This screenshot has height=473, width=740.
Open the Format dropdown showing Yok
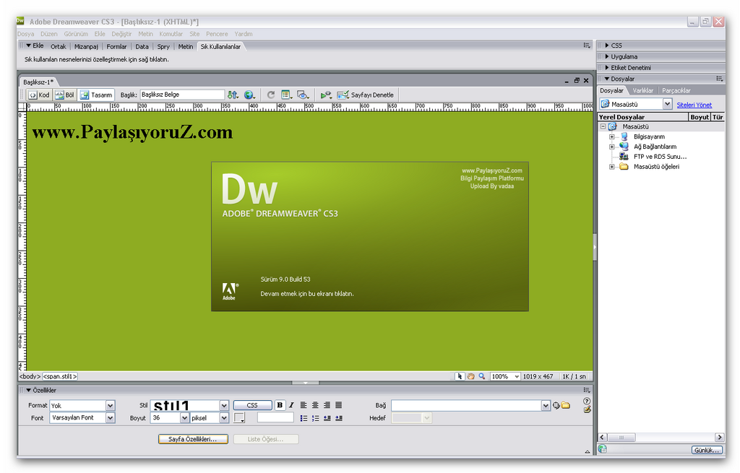110,406
